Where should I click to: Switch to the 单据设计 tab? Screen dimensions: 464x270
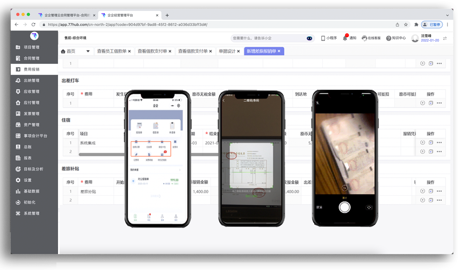tap(227, 51)
